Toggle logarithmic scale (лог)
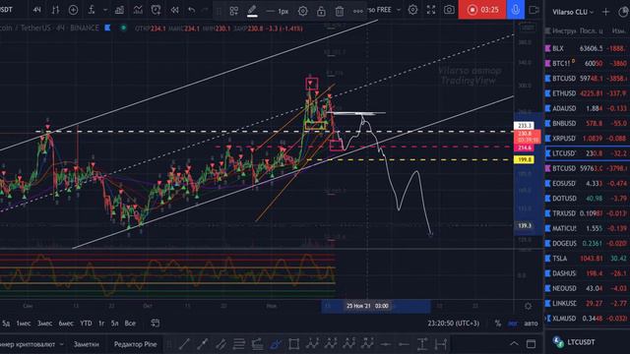This screenshot has width=630, height=354. pos(513,324)
